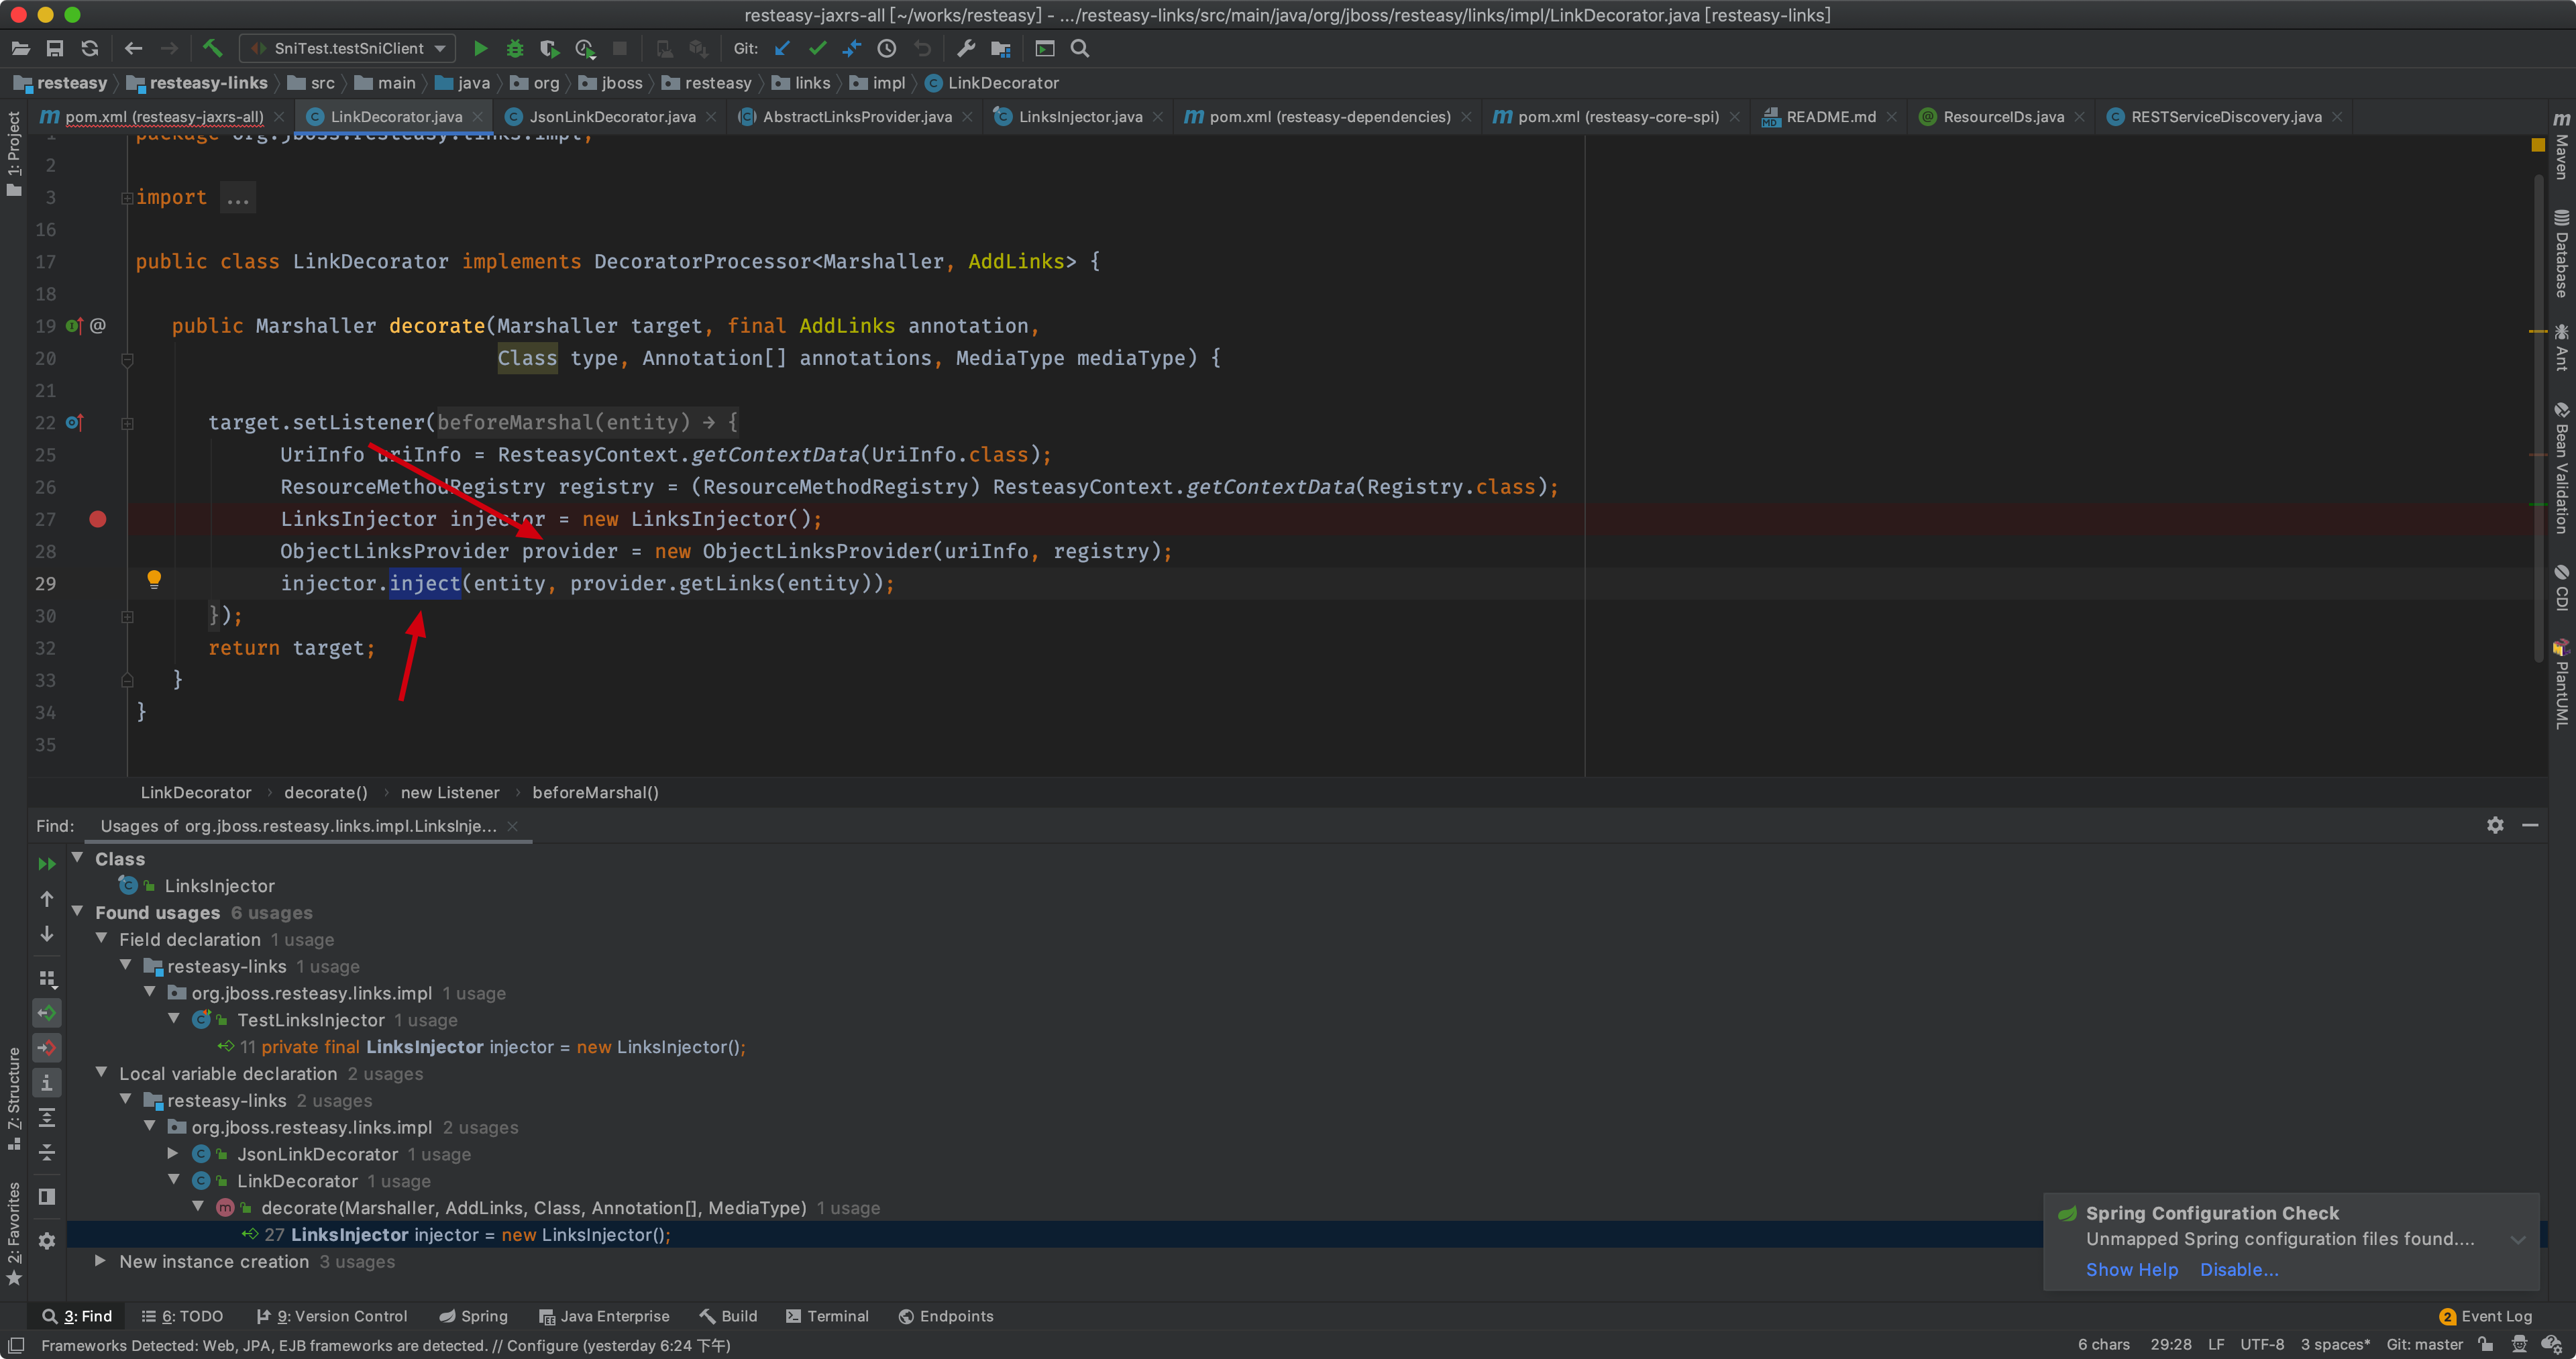Open the Terminal tool window tab

coord(828,1316)
